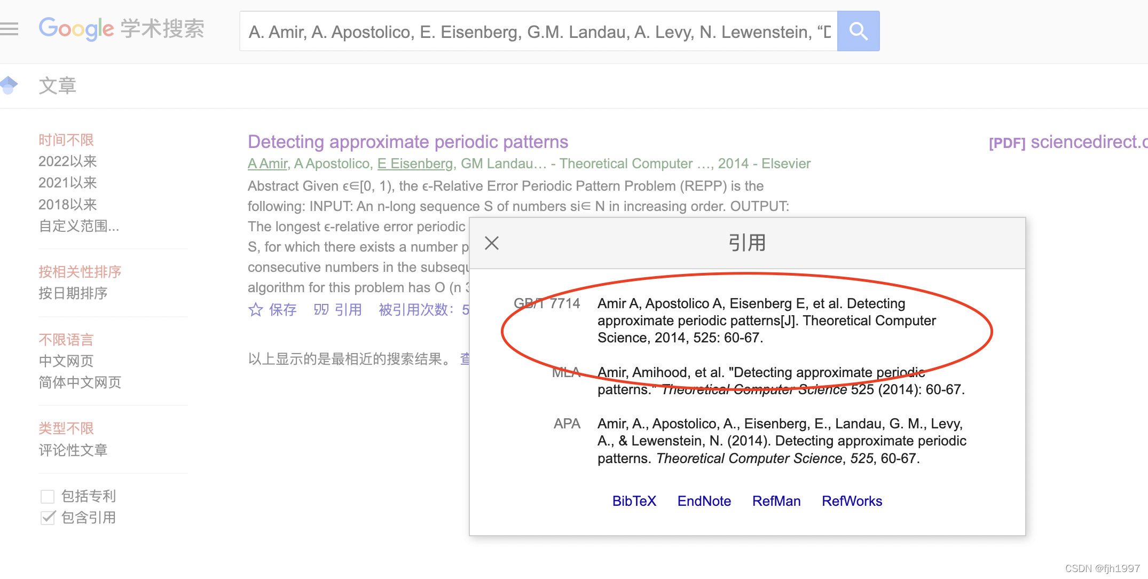Image resolution: width=1148 pixels, height=579 pixels.
Task: Click the blue search magnifier button
Action: [858, 31]
